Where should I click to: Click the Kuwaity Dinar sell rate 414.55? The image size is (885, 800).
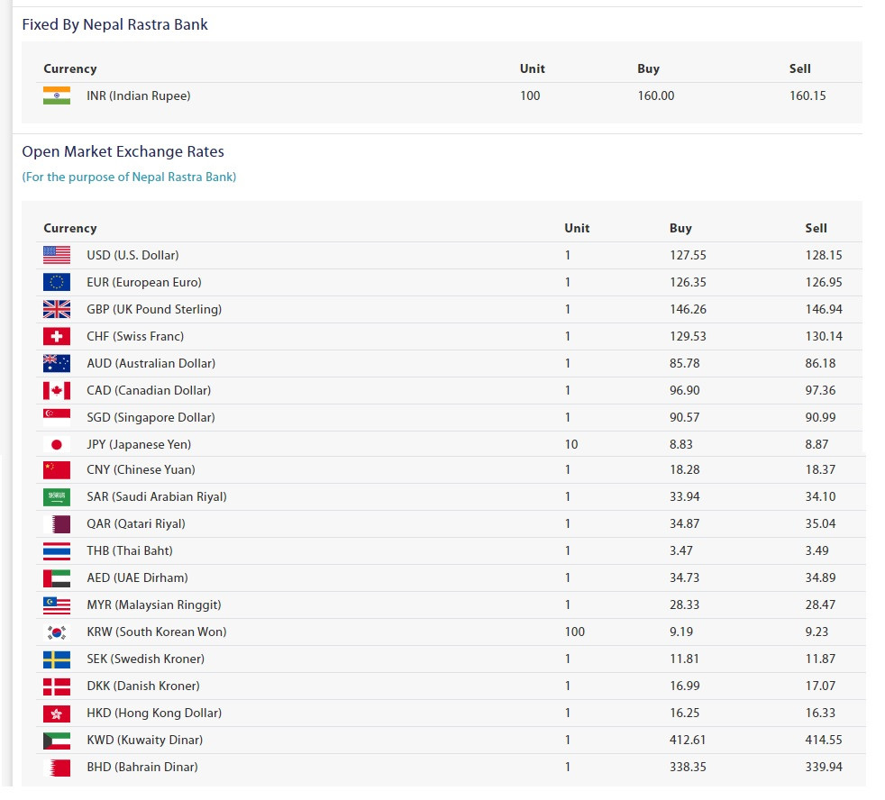(824, 740)
